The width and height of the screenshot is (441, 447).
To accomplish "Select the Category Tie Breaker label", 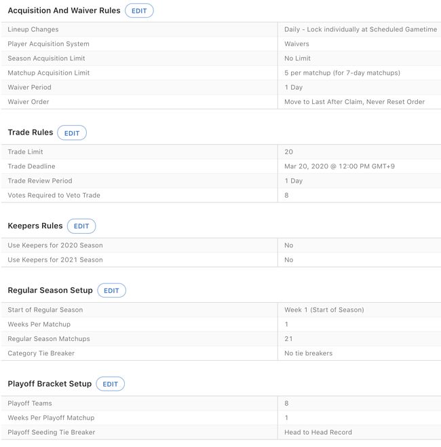I will coord(41,353).
